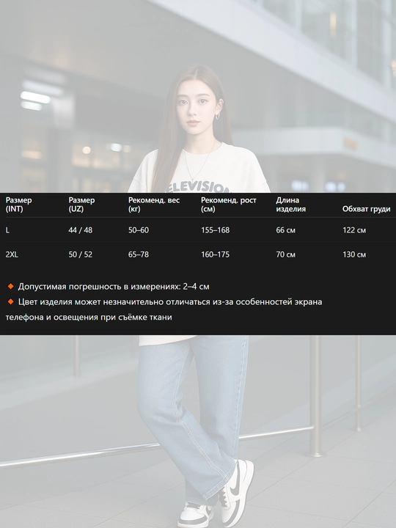Screen dimensions: 396x528
Task: Click the '66 см' length value
Action: click(x=285, y=230)
